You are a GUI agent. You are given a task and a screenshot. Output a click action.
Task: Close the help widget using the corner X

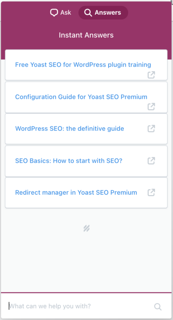pyautogui.click(x=172, y=1)
